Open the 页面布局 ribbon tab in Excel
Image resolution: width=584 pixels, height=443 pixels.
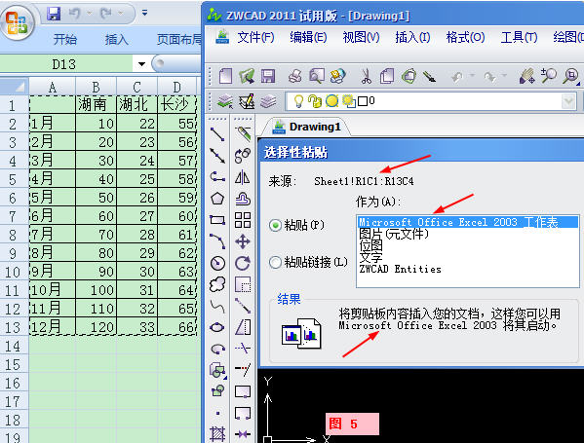point(179,39)
